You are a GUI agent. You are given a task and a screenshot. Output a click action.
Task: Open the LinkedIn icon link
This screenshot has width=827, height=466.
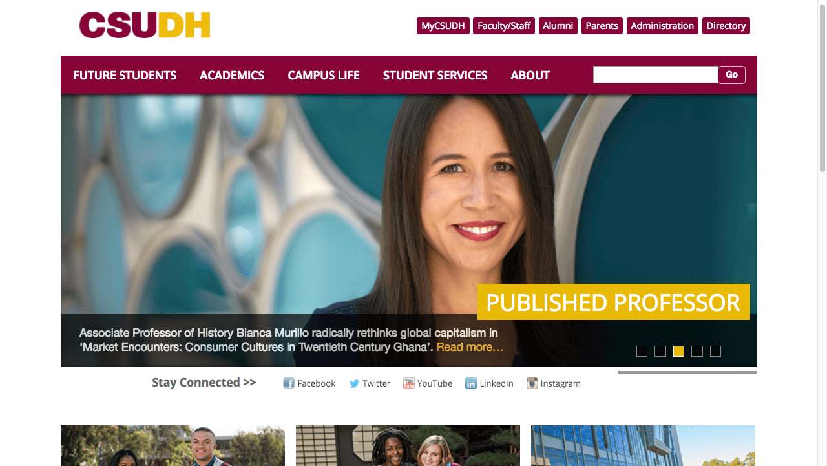[x=471, y=383]
